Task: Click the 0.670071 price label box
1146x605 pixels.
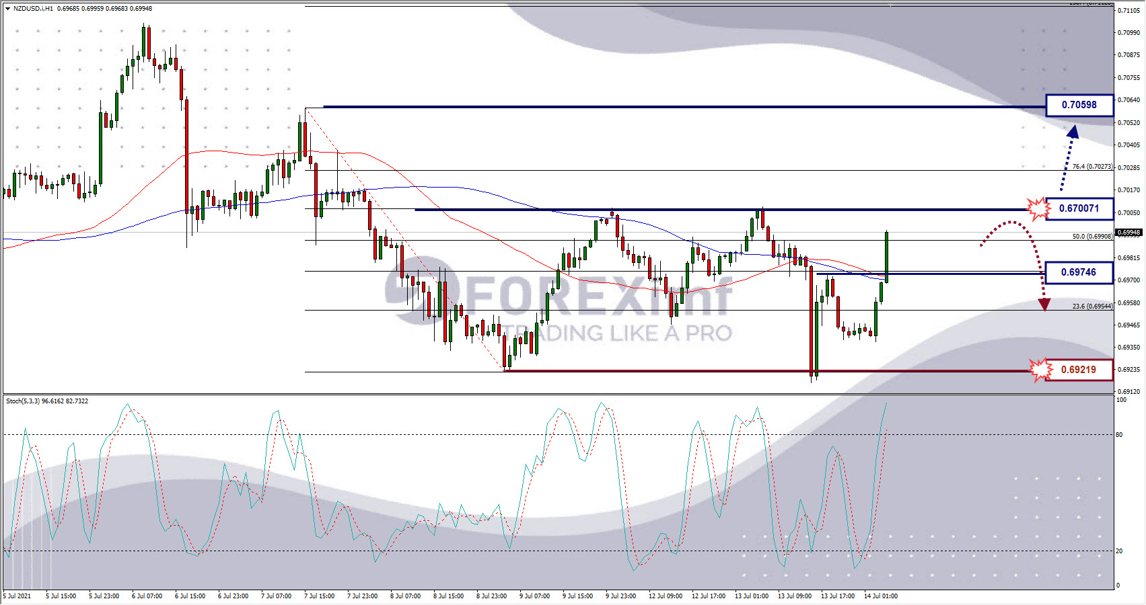Action: 1079,208
